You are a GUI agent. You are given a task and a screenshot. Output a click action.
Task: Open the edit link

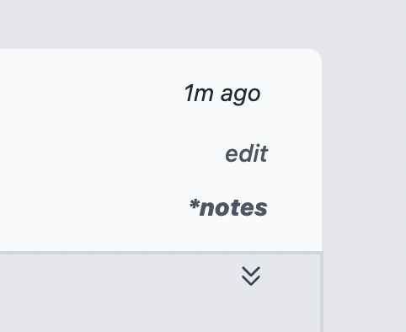(247, 153)
